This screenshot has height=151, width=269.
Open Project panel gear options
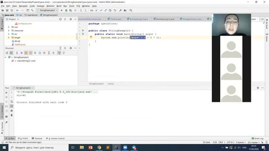pos(71,19)
